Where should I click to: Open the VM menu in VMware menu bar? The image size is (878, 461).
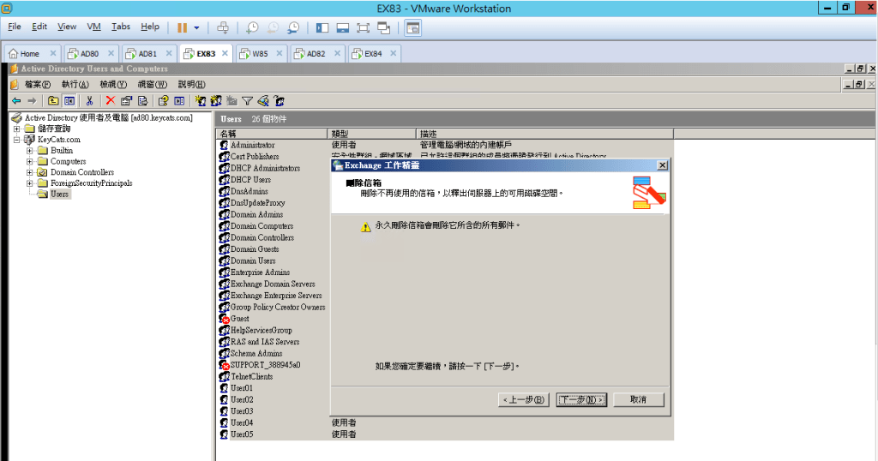94,27
